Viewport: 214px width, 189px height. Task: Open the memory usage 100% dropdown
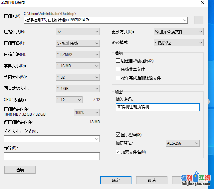click(87, 113)
